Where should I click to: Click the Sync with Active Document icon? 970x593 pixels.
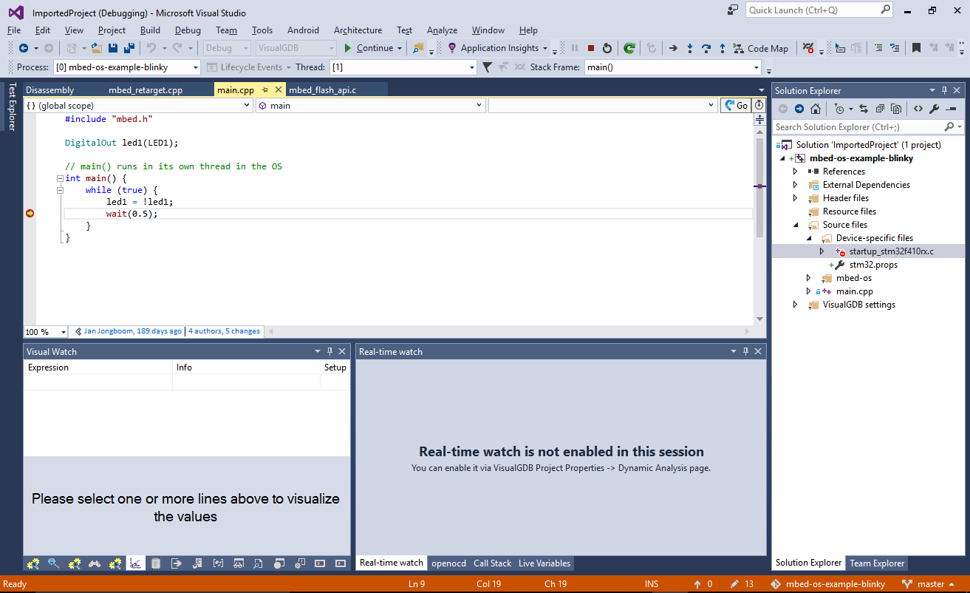(x=863, y=109)
